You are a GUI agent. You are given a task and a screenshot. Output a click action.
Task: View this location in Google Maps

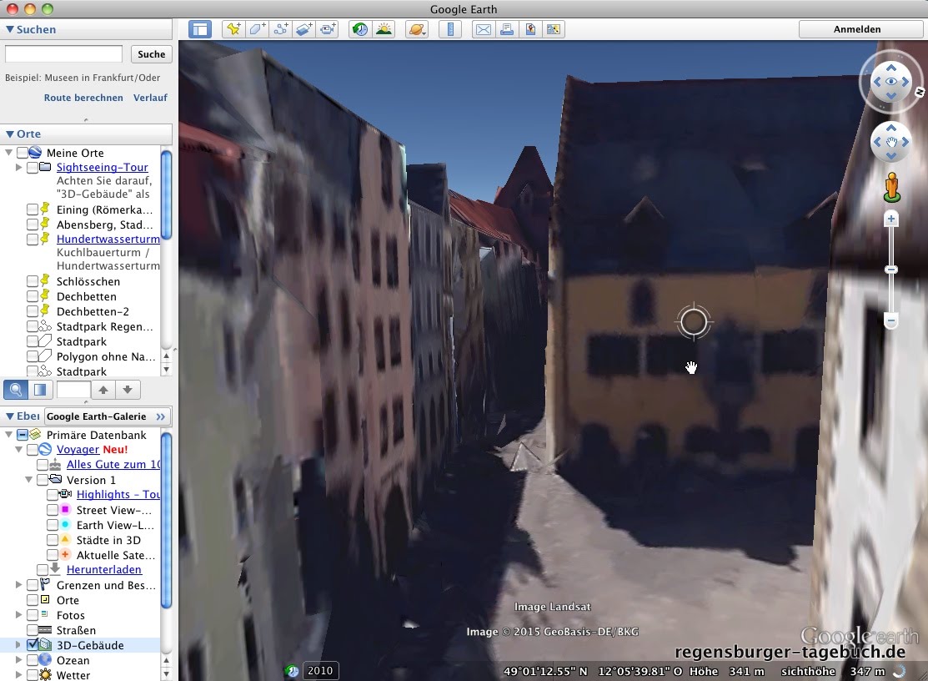[x=554, y=29]
